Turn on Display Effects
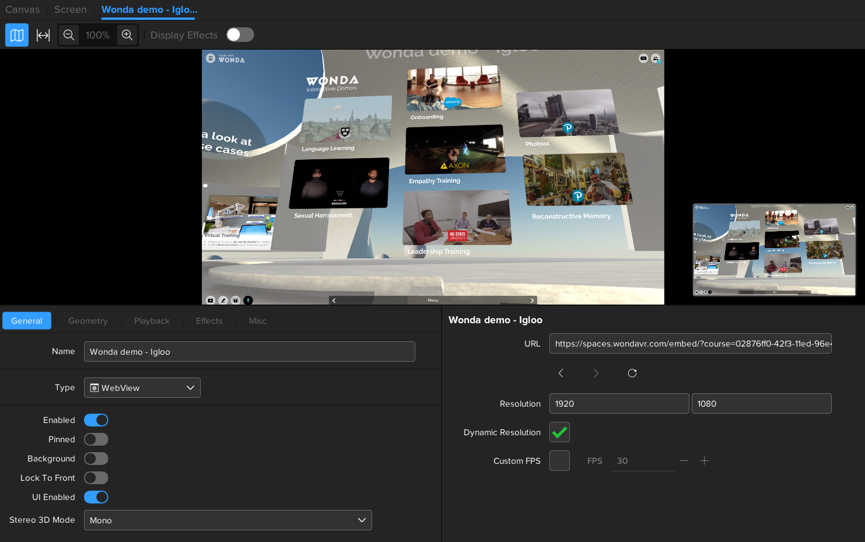865x542 pixels. [x=240, y=35]
